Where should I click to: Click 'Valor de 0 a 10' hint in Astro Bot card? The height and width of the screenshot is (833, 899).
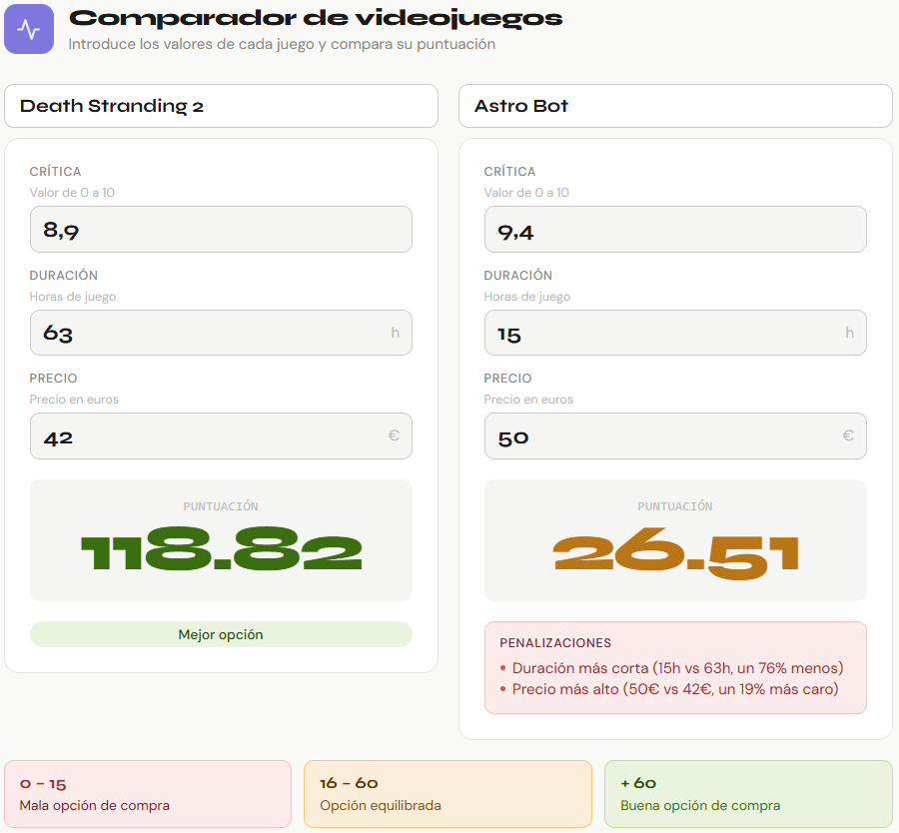point(526,193)
